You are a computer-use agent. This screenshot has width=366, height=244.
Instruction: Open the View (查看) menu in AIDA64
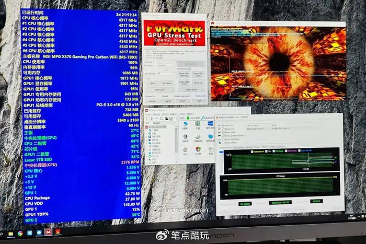coord(156,114)
